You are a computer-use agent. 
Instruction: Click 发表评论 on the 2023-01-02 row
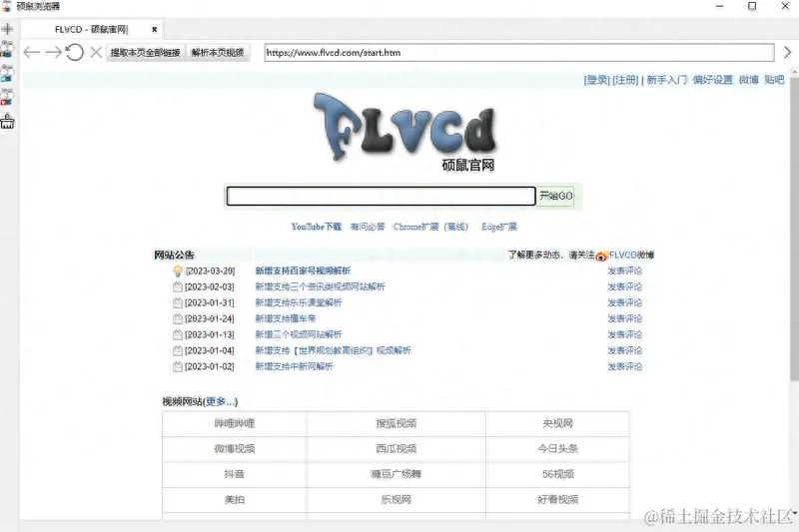(625, 366)
